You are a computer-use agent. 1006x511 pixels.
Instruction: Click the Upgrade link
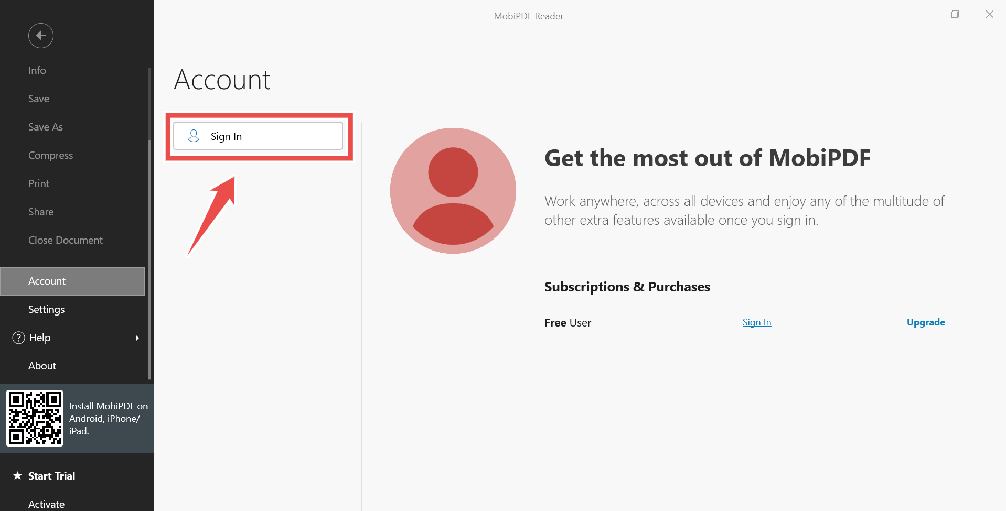925,322
